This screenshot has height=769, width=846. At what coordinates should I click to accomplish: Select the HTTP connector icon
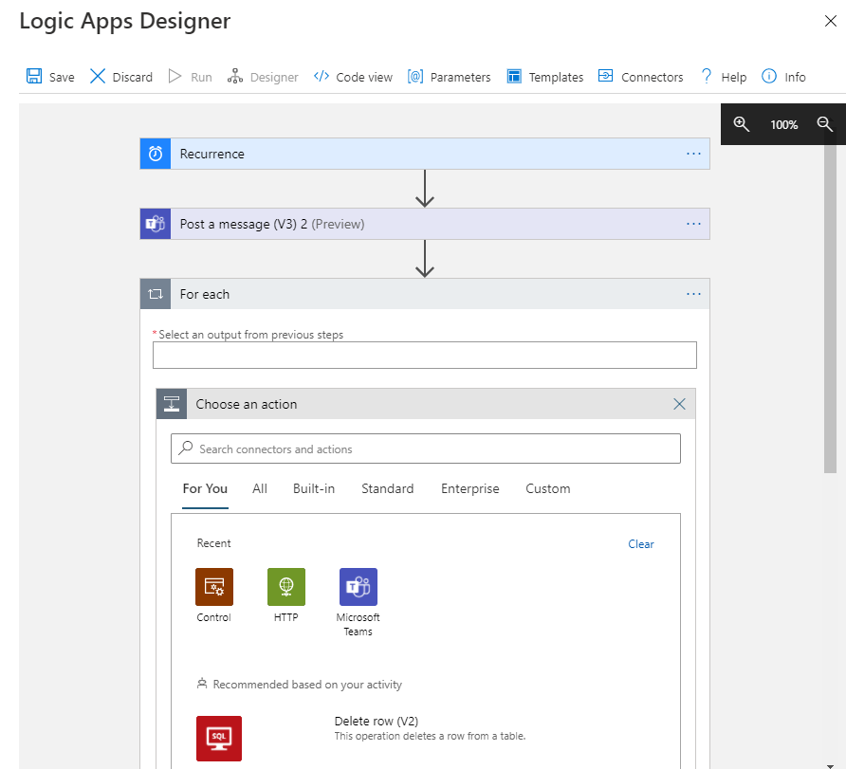coord(286,587)
